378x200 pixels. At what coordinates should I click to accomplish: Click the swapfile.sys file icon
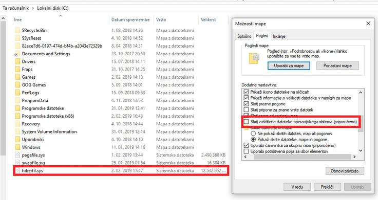(17, 163)
